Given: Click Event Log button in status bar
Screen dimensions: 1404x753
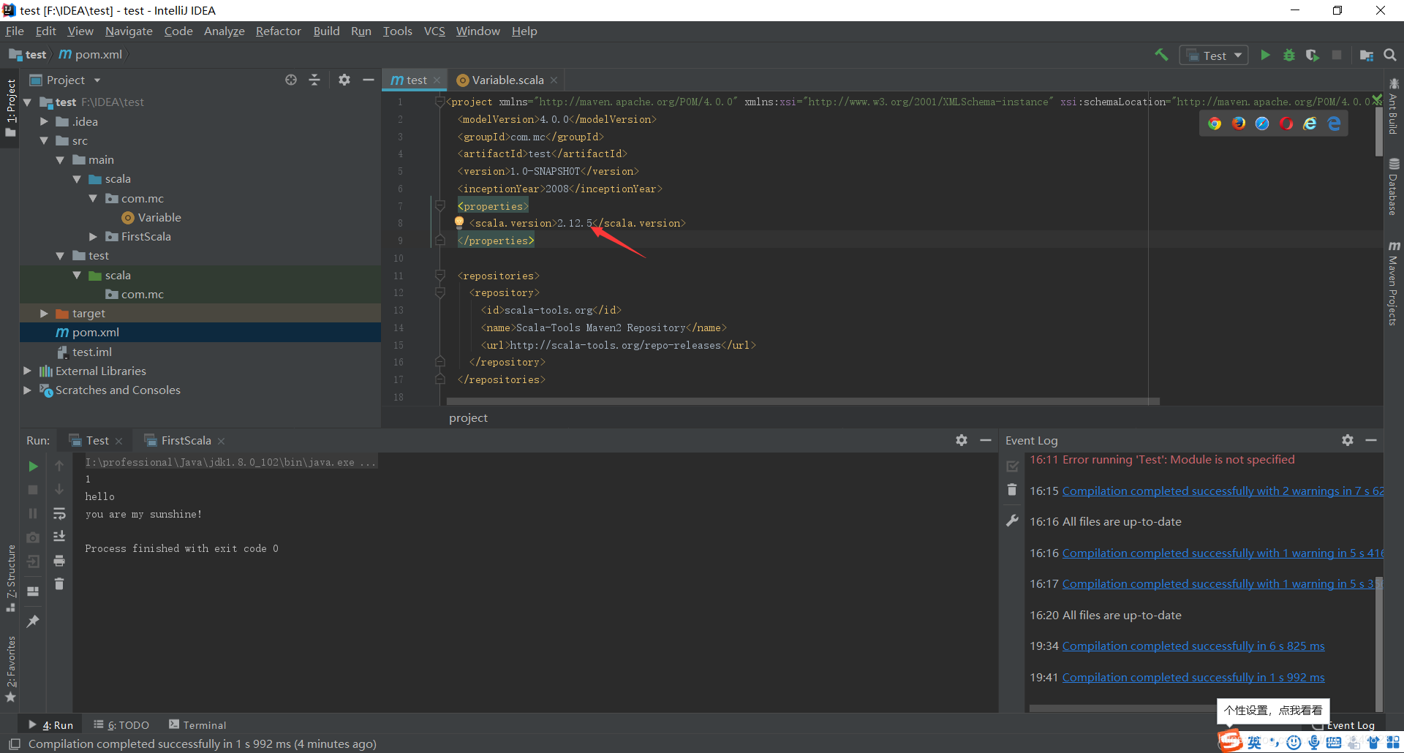Looking at the screenshot, I should click(1344, 725).
